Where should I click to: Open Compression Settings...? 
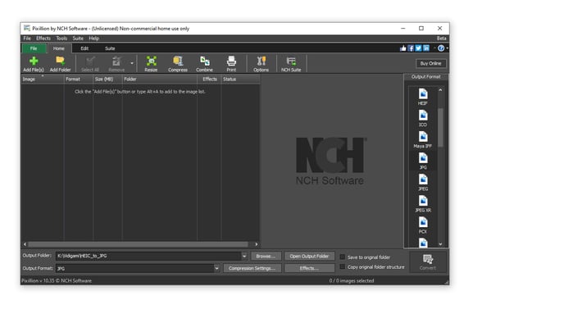[252, 268]
